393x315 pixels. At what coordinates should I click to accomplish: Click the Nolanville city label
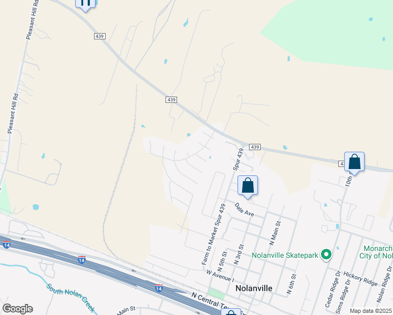pyautogui.click(x=254, y=288)
